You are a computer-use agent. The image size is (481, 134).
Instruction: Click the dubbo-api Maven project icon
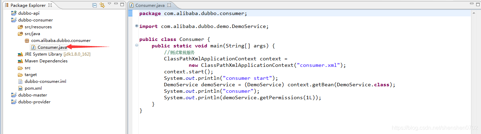pos(14,13)
